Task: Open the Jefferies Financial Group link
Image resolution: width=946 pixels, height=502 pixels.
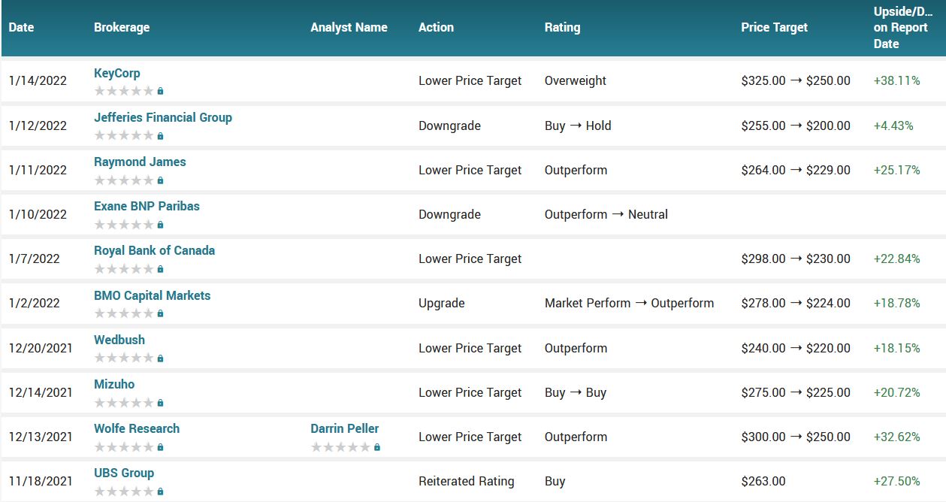Action: click(163, 117)
